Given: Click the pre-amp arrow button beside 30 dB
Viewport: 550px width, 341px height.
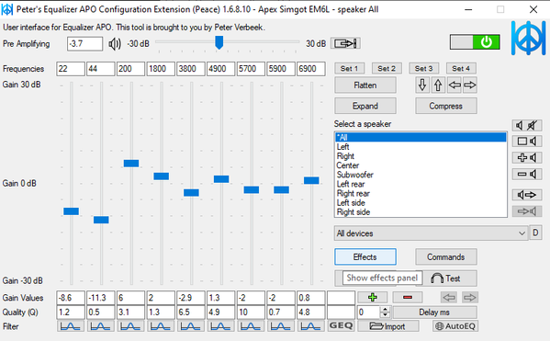Looking at the screenshot, I should click(345, 43).
